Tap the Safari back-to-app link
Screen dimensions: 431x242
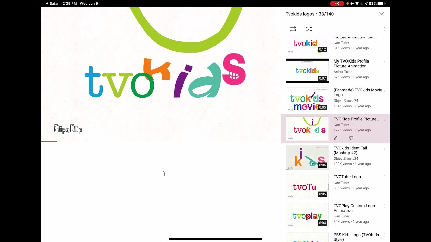53,3
